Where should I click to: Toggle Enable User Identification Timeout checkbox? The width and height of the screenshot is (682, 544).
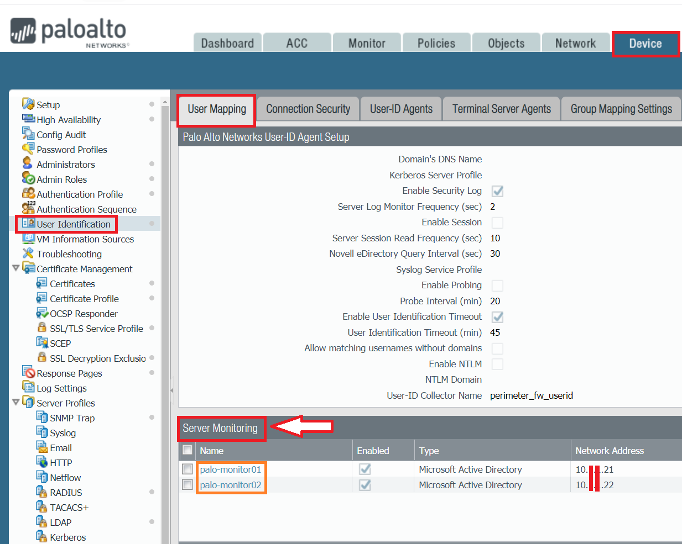pos(498,317)
